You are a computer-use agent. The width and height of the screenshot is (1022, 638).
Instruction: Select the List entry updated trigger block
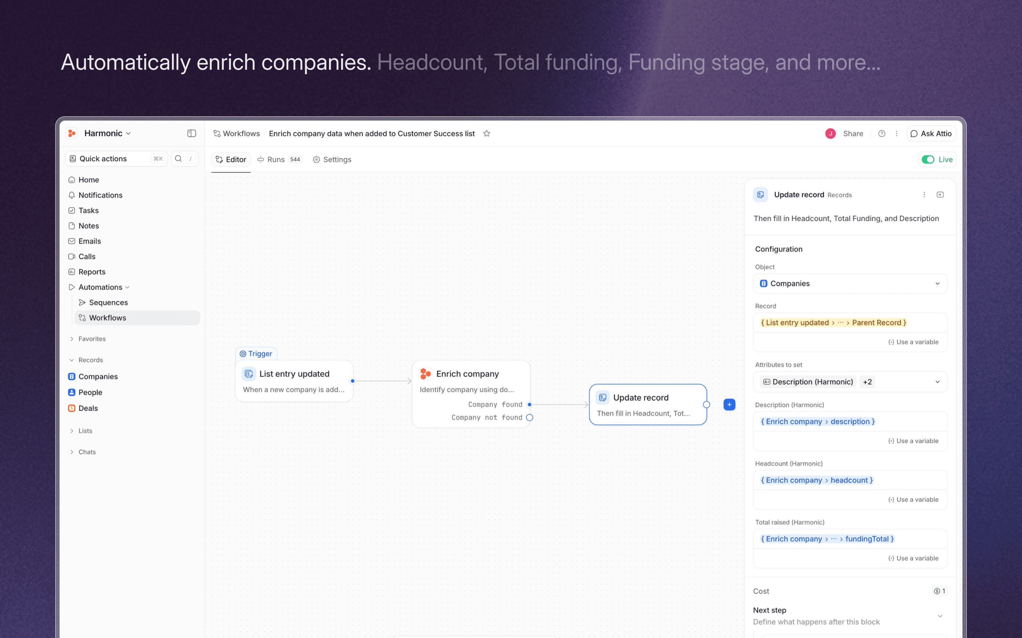tap(294, 380)
